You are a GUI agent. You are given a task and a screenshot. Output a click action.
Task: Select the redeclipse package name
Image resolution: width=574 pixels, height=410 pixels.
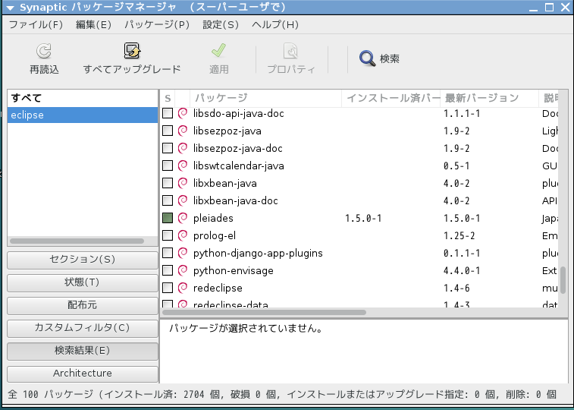click(218, 288)
